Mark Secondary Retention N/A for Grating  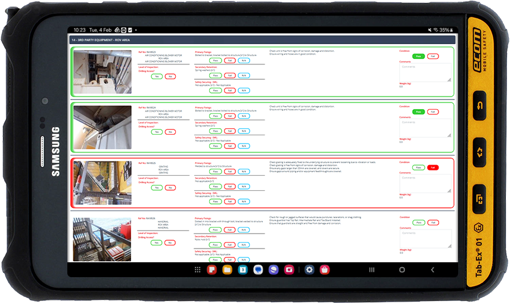244,187
